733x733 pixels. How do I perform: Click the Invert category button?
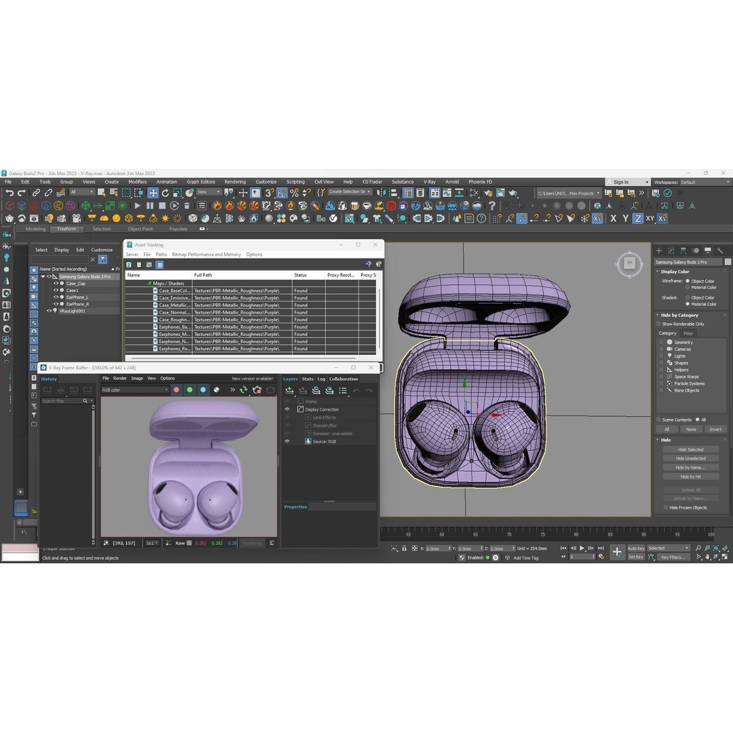715,429
